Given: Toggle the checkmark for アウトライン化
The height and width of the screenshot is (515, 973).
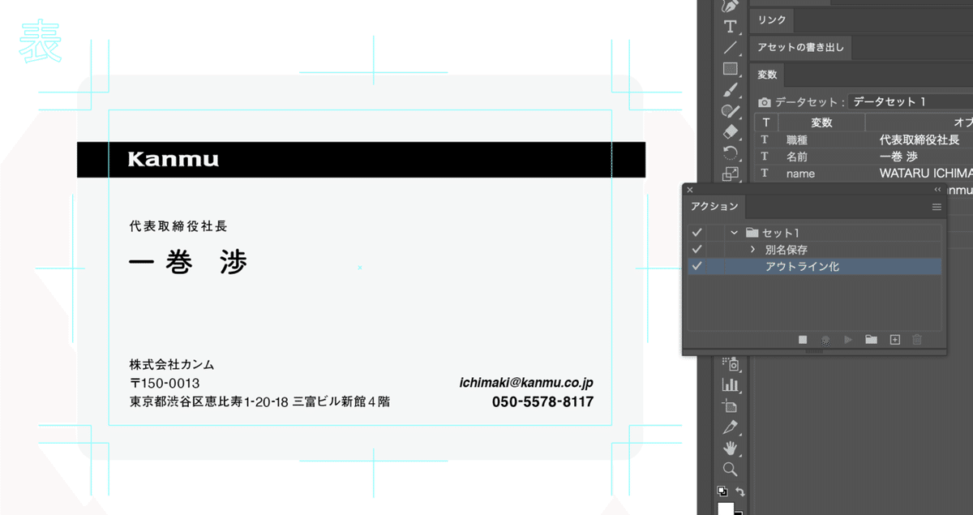Looking at the screenshot, I should pyautogui.click(x=697, y=266).
